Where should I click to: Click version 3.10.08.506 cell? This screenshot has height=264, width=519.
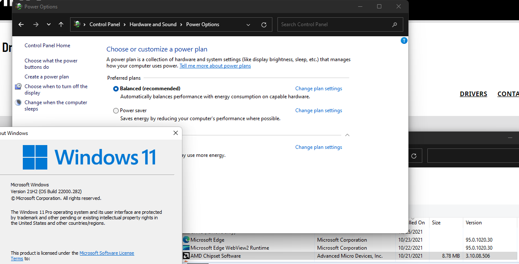pos(478,256)
